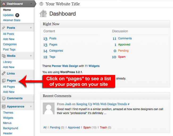
Task: Open the Posts menu section
Action: 11,28
